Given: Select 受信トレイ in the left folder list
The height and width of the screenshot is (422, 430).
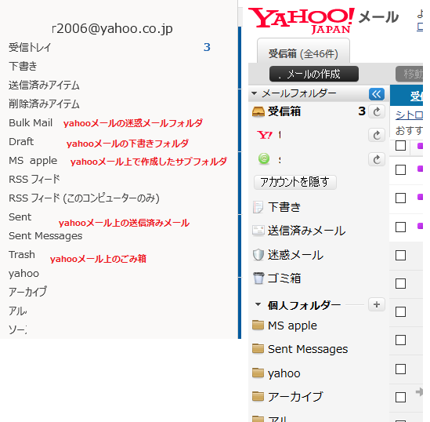Looking at the screenshot, I should coord(30,47).
